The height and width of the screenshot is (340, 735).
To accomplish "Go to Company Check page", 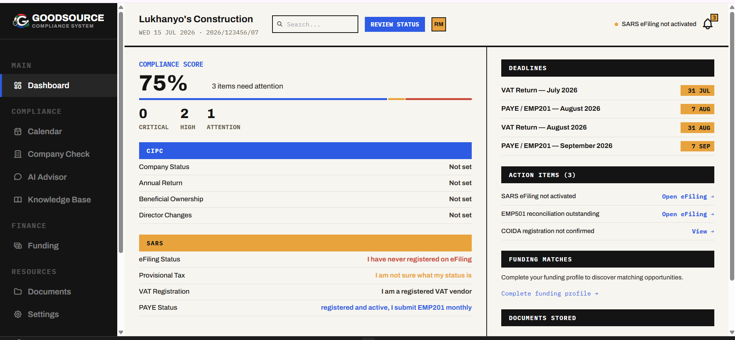I will (59, 154).
